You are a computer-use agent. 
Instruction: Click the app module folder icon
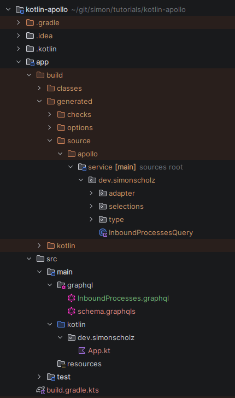(x=30, y=62)
